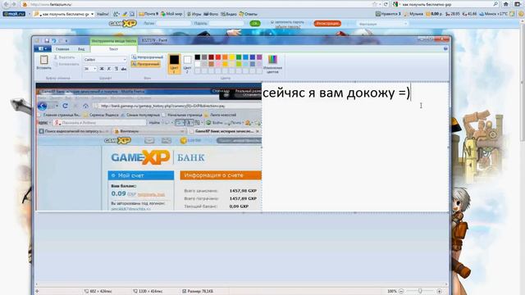
Task: Click the Copy (Копировать) command in Paint
Action: [66, 64]
